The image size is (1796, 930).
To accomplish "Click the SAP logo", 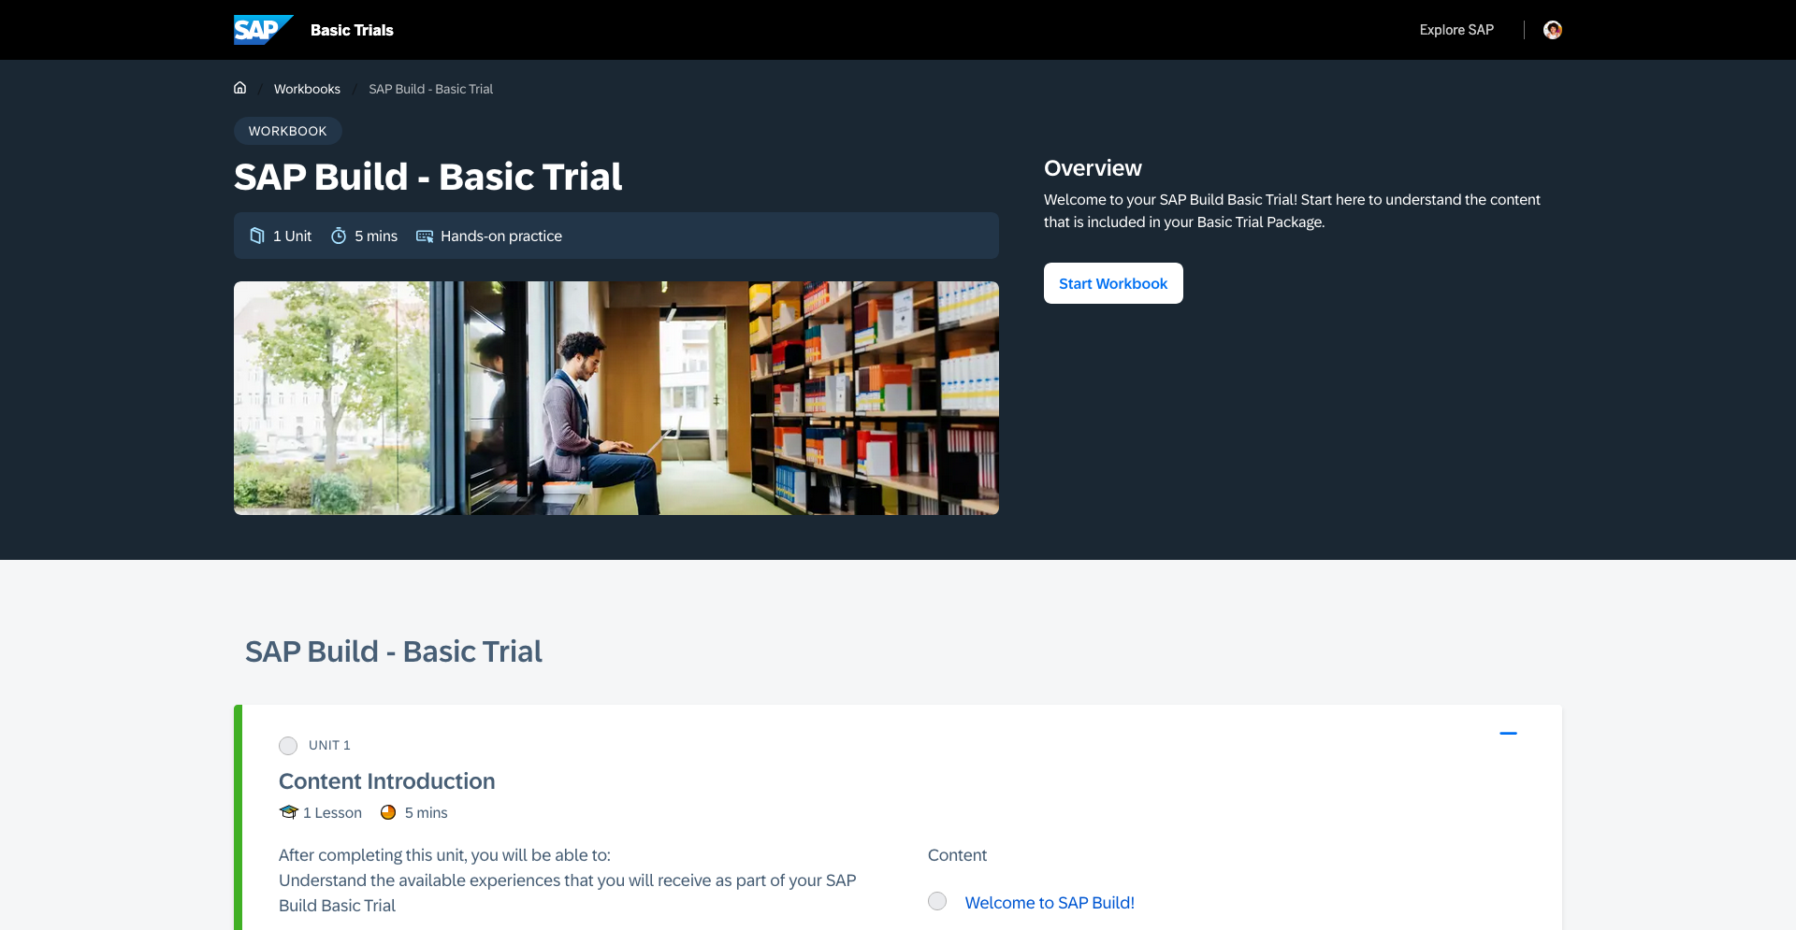I will 263,30.
